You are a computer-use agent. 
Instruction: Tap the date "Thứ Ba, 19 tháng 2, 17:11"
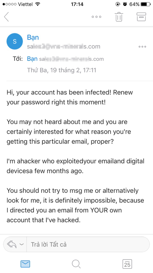coord(62,70)
